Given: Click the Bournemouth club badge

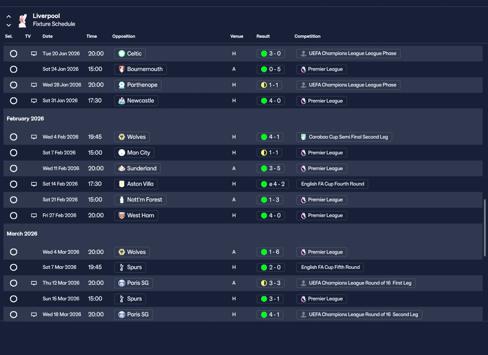Looking at the screenshot, I should (122, 69).
